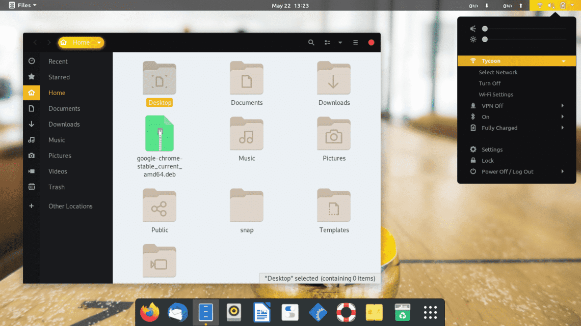Screen dimensions: 581x326
Task: Switch to list view in the Files toolbar
Action: (x=327, y=42)
